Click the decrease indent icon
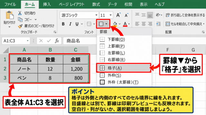This screenshot has width=206, height=115. click(x=158, y=24)
